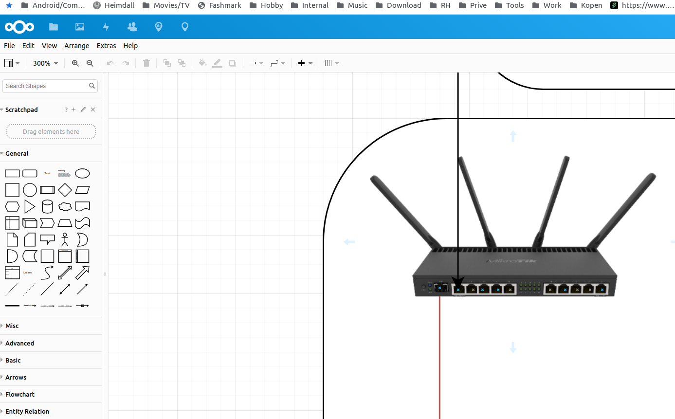Select the Cylinder shape
This screenshot has width=675, height=419.
click(x=47, y=206)
